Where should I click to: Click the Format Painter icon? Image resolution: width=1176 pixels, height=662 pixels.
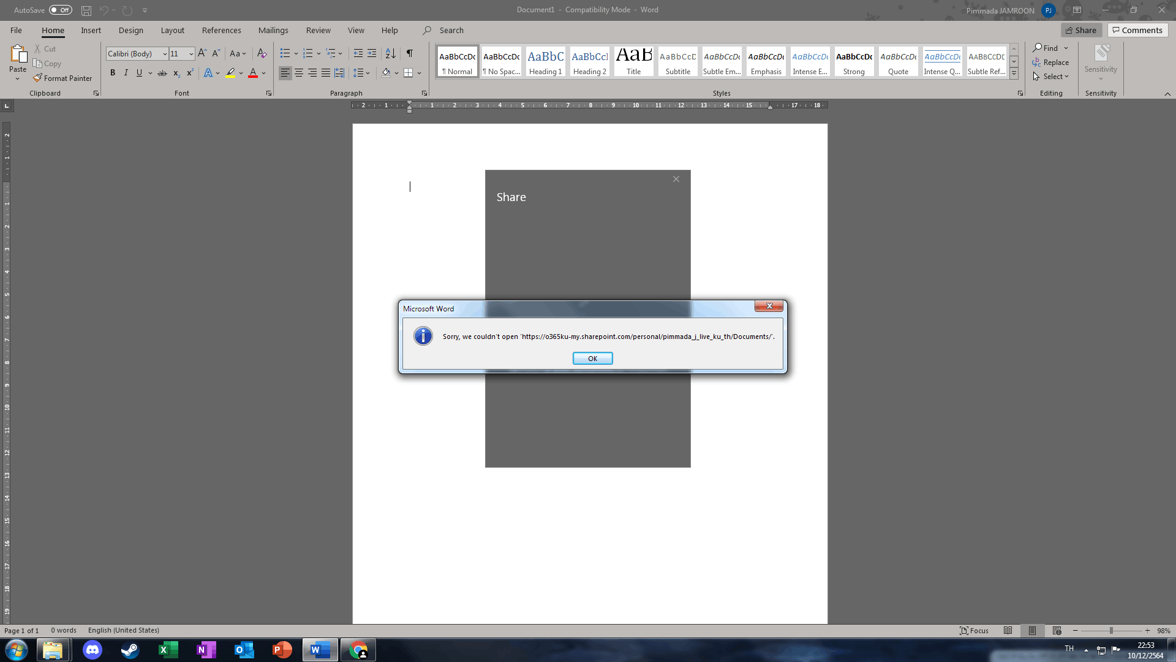tap(38, 78)
